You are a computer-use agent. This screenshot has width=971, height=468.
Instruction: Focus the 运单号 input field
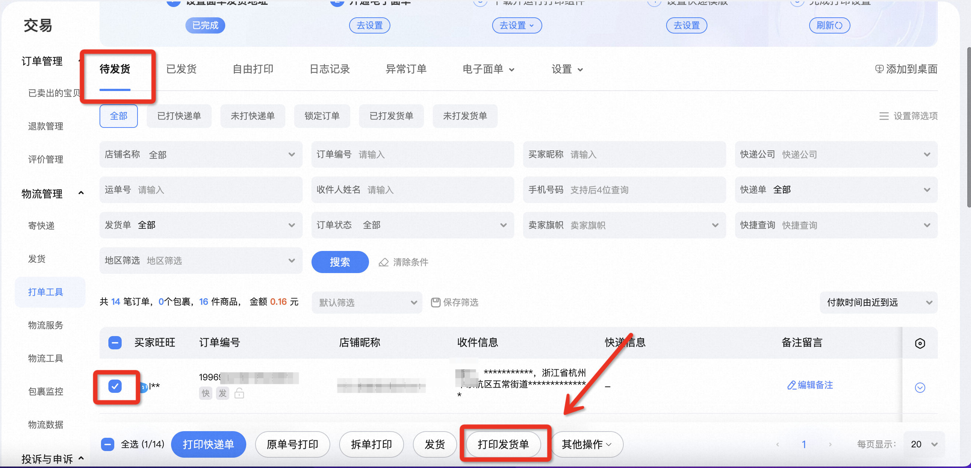[201, 190]
